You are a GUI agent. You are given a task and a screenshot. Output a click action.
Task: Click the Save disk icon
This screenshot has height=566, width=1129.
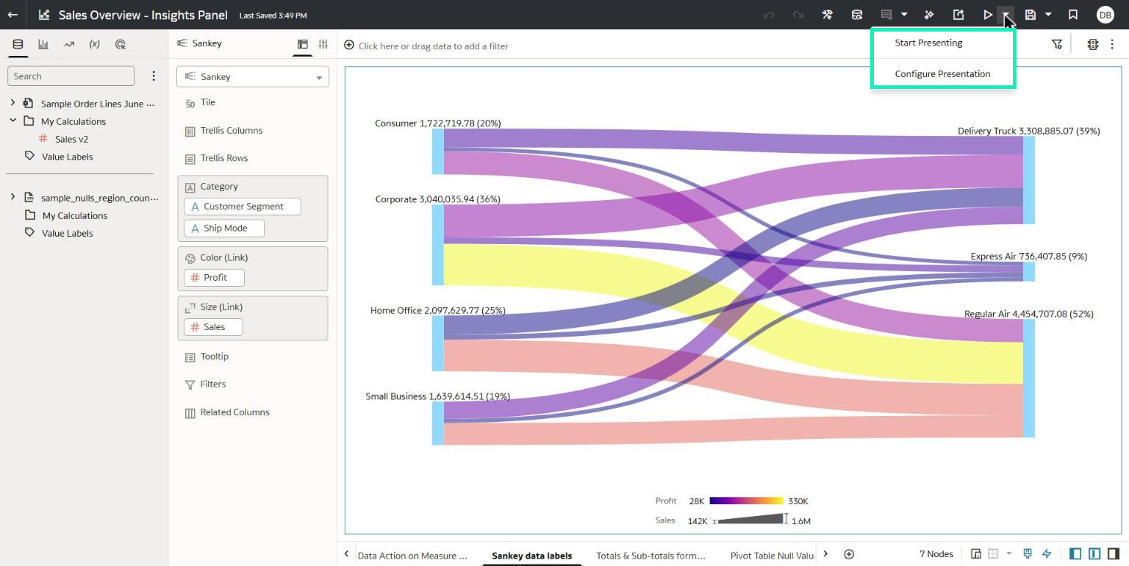[x=1031, y=15]
